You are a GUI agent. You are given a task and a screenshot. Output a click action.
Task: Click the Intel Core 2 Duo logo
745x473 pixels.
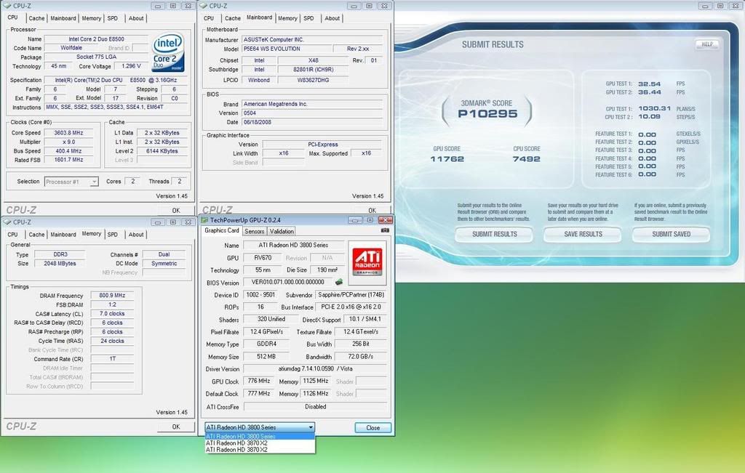click(x=168, y=52)
